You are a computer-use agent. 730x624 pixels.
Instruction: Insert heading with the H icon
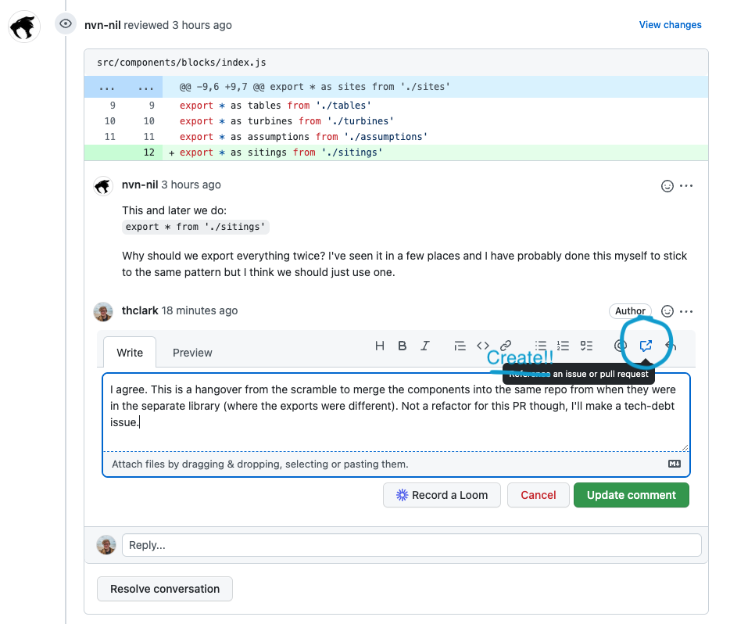[x=380, y=346]
